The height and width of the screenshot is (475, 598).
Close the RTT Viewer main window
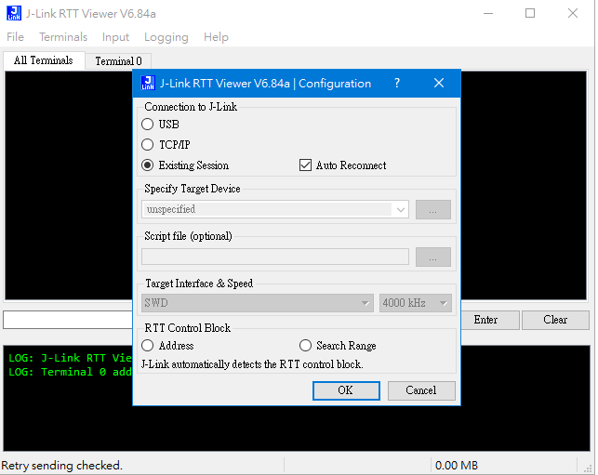pyautogui.click(x=573, y=13)
